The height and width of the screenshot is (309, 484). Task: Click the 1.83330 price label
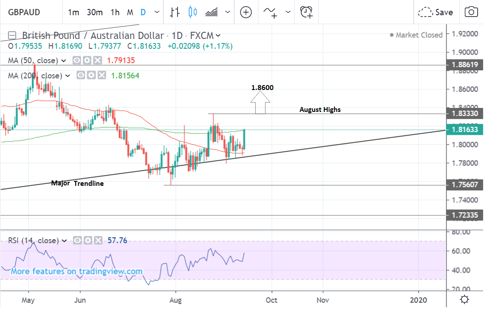465,114
